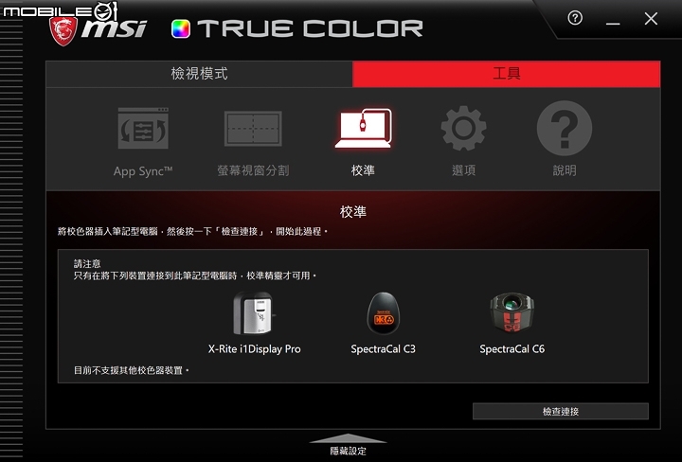
Task: Switch to the 檢視模式 tab
Action: (x=199, y=74)
